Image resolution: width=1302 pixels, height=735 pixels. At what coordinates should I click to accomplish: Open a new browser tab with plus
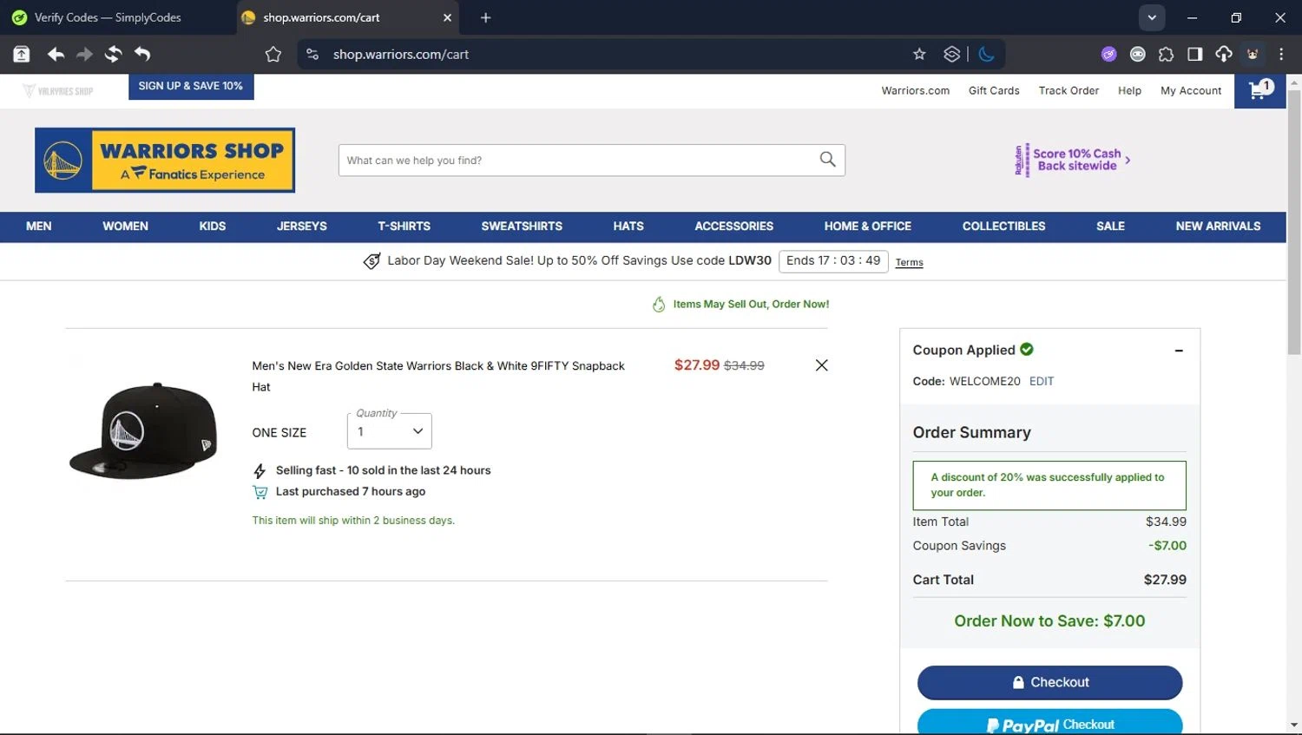[486, 17]
